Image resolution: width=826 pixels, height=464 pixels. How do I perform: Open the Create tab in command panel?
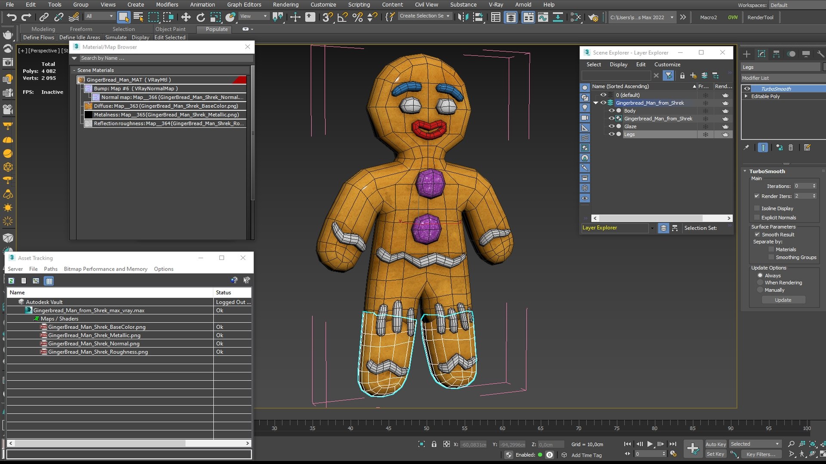point(747,54)
